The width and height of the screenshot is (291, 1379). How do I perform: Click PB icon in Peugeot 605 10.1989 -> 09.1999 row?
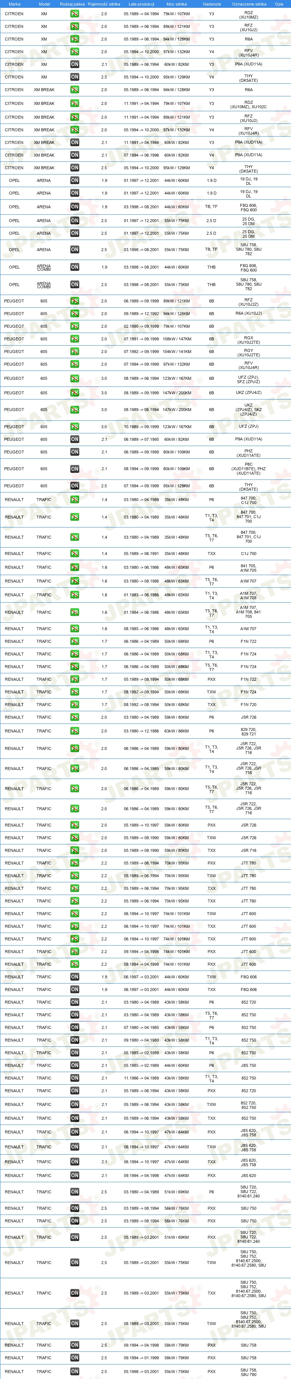[x=74, y=427]
